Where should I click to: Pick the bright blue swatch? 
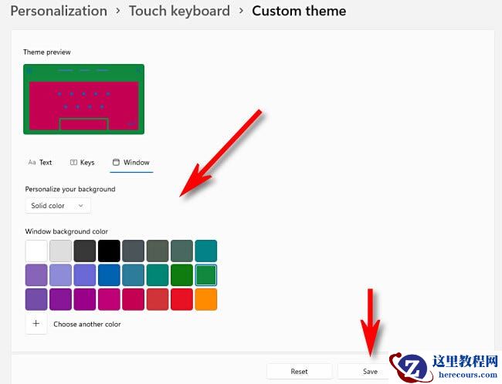[109, 275]
